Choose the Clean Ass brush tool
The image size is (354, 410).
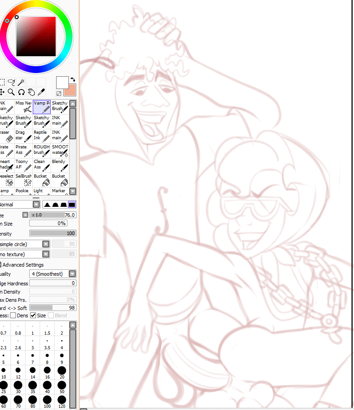(x=42, y=165)
